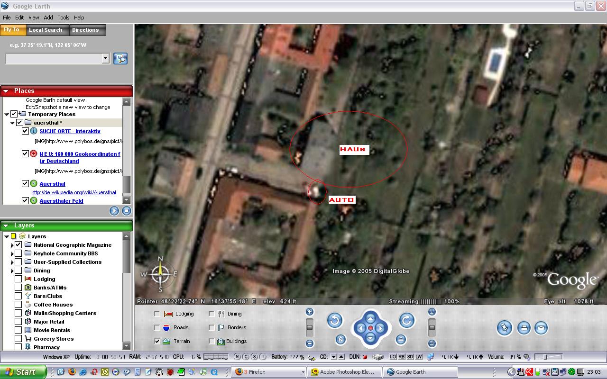The image size is (607, 379).
Task: Open the Auersthaler Feld link
Action: coord(61,201)
